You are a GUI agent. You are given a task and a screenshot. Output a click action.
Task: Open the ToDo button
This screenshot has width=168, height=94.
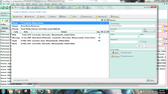click(x=73, y=16)
